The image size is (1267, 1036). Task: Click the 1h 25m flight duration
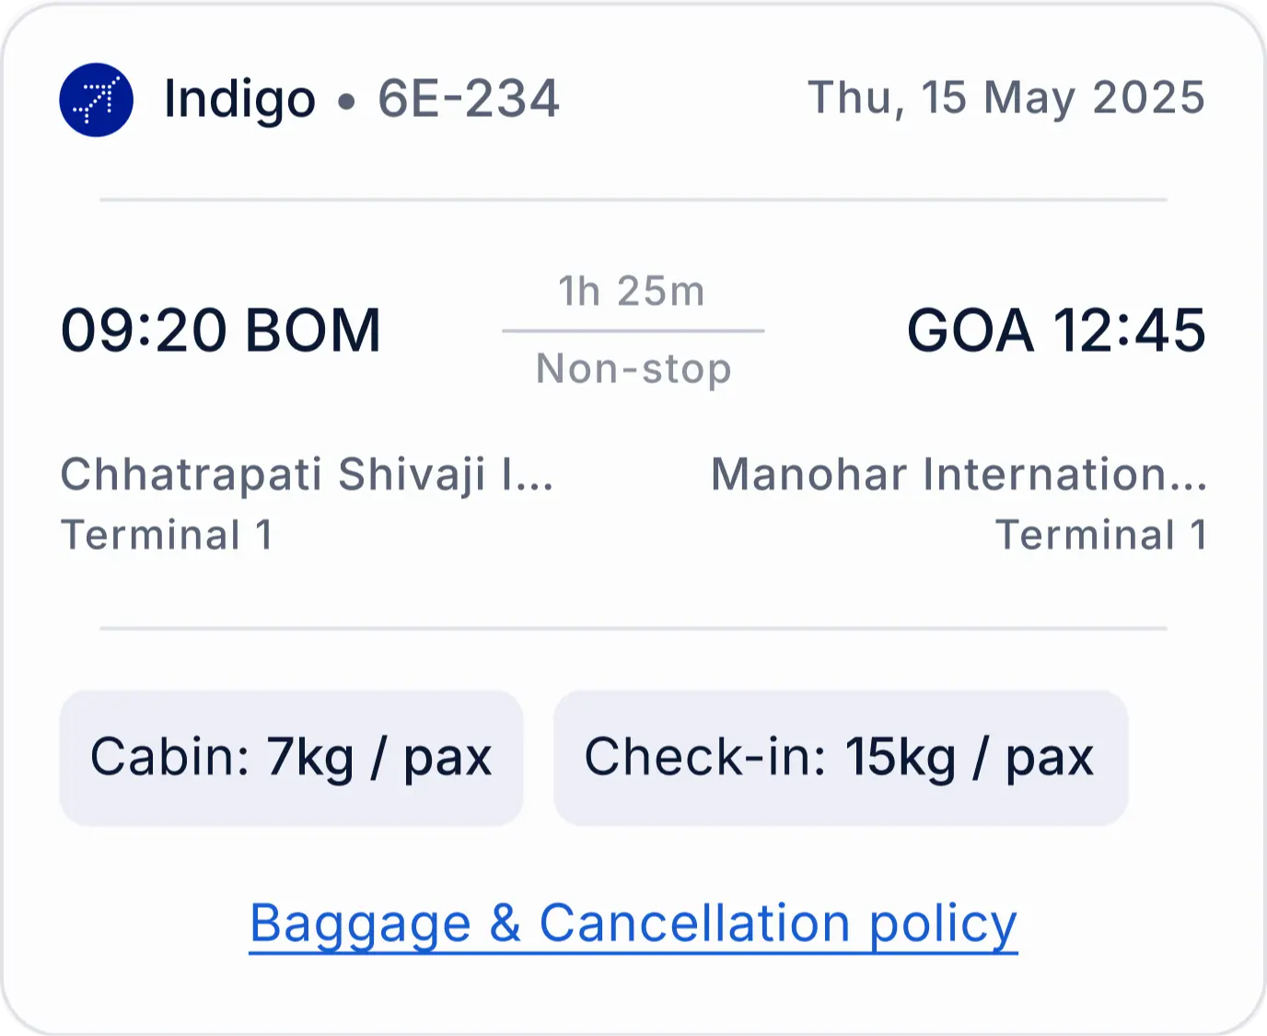(x=633, y=291)
